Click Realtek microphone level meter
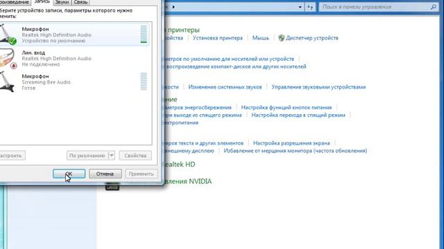 pyautogui.click(x=144, y=34)
